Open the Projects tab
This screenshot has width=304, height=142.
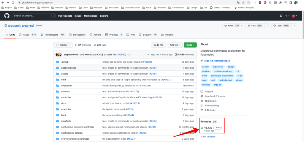tap(114, 35)
